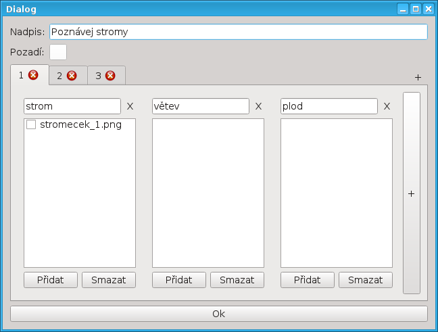Switch to tab 2
The width and height of the screenshot is (438, 332).
click(x=59, y=76)
